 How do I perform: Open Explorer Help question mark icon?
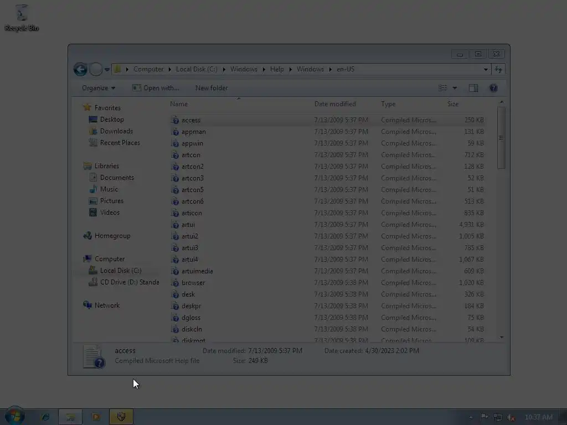tap(493, 88)
